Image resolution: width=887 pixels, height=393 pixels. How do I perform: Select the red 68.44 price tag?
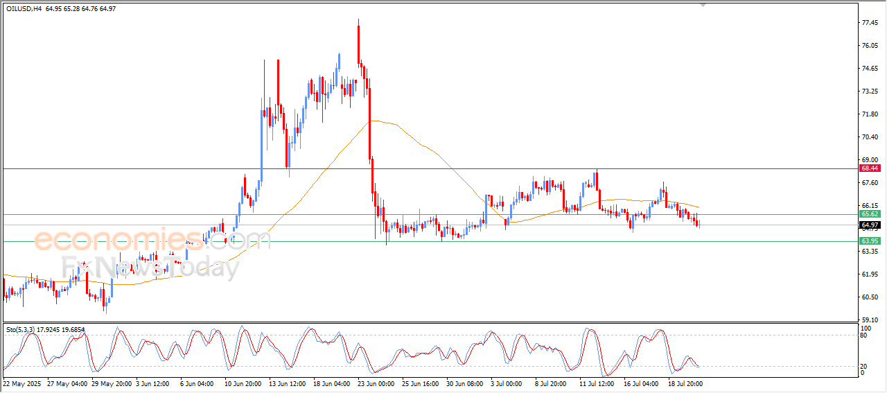point(870,168)
